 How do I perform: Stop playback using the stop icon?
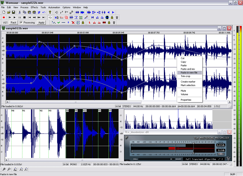click(x=24, y=17)
